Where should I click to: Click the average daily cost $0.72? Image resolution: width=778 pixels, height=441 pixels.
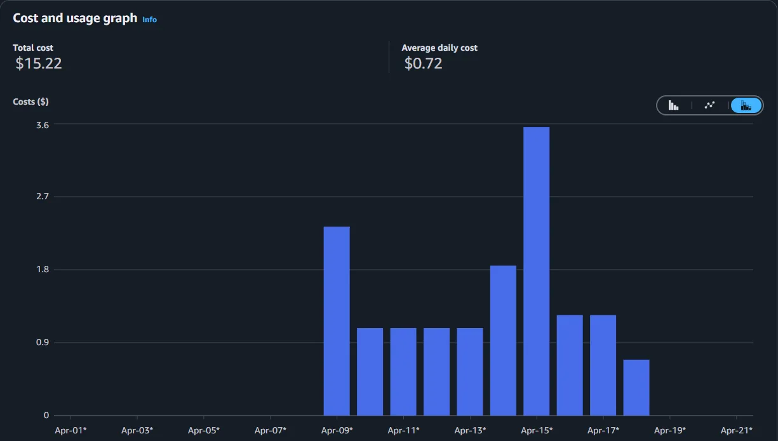(424, 63)
